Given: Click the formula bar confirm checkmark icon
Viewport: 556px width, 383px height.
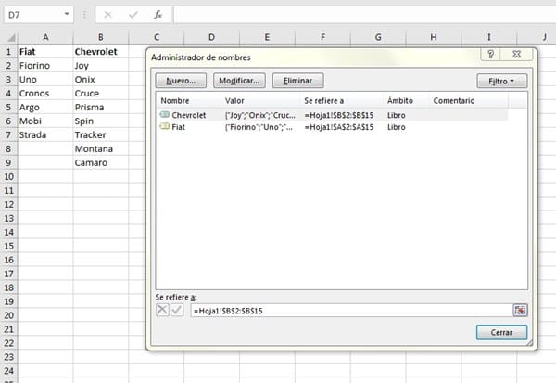Looking at the screenshot, I should pos(133,15).
